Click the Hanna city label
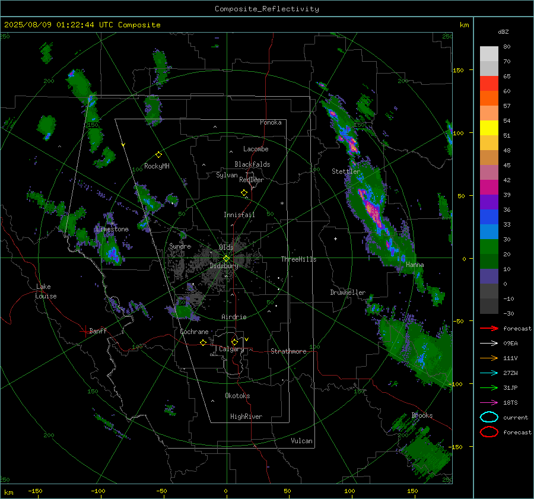The height and width of the screenshot is (499, 534). [x=415, y=265]
